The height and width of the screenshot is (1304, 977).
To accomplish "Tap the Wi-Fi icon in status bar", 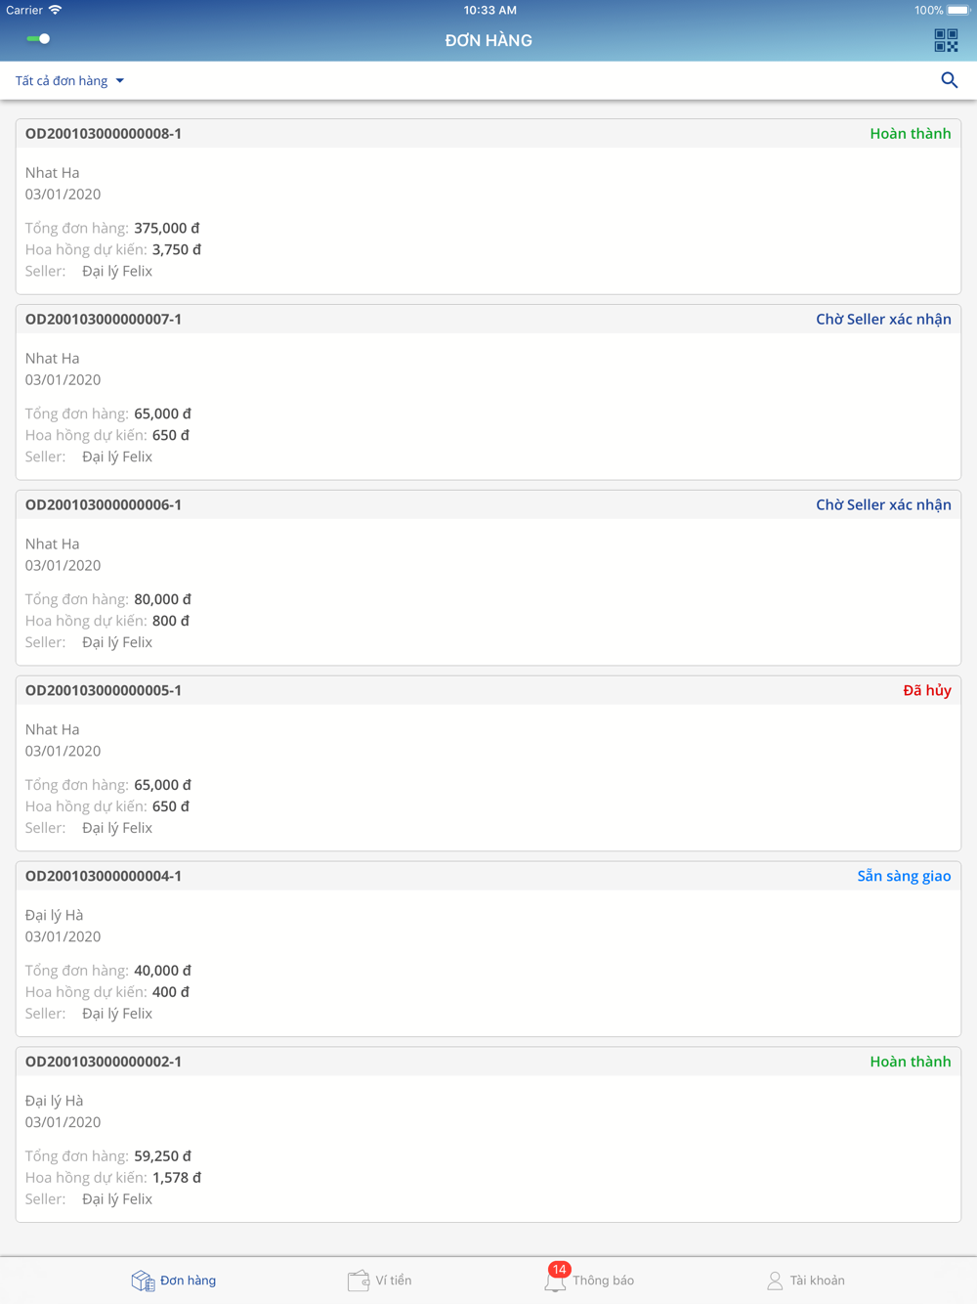I will (x=56, y=10).
